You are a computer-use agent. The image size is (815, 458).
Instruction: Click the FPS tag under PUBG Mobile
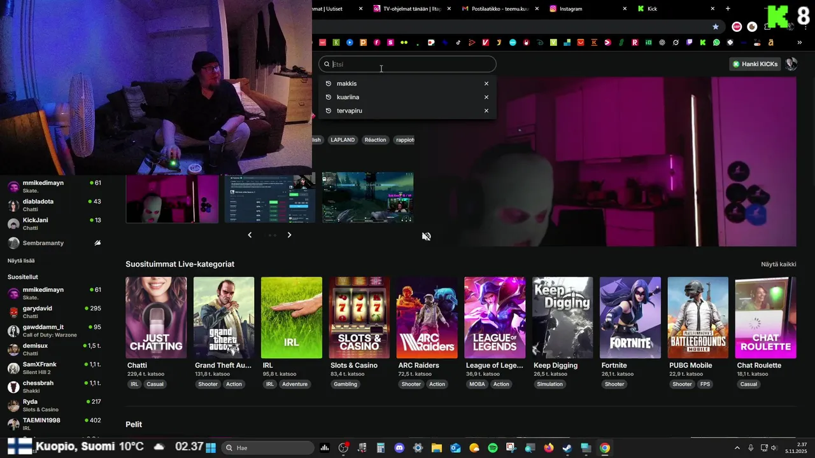(x=705, y=384)
